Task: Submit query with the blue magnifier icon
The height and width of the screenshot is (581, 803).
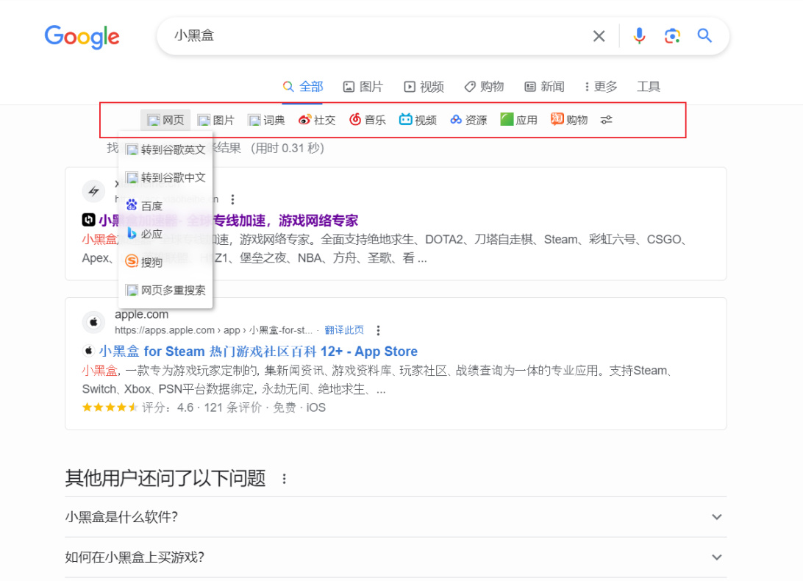Action: pos(704,35)
